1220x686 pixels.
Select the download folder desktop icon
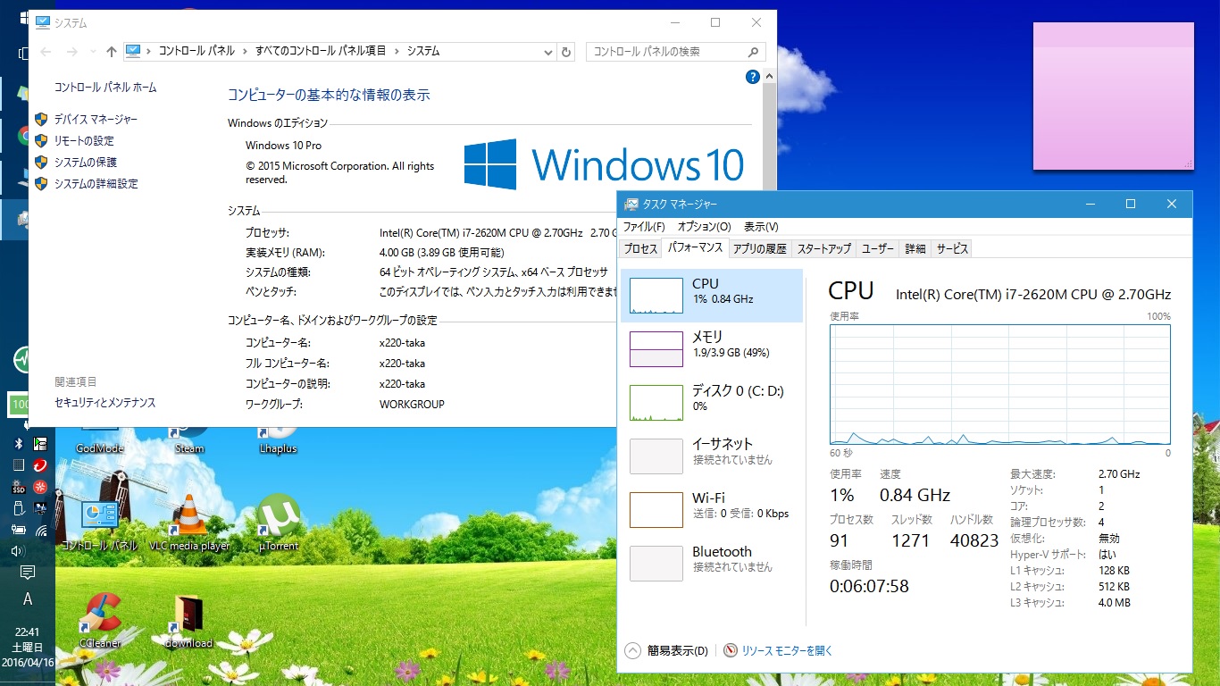pos(189,620)
